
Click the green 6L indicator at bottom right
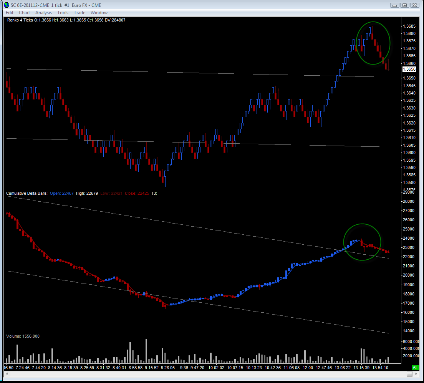(x=415, y=368)
